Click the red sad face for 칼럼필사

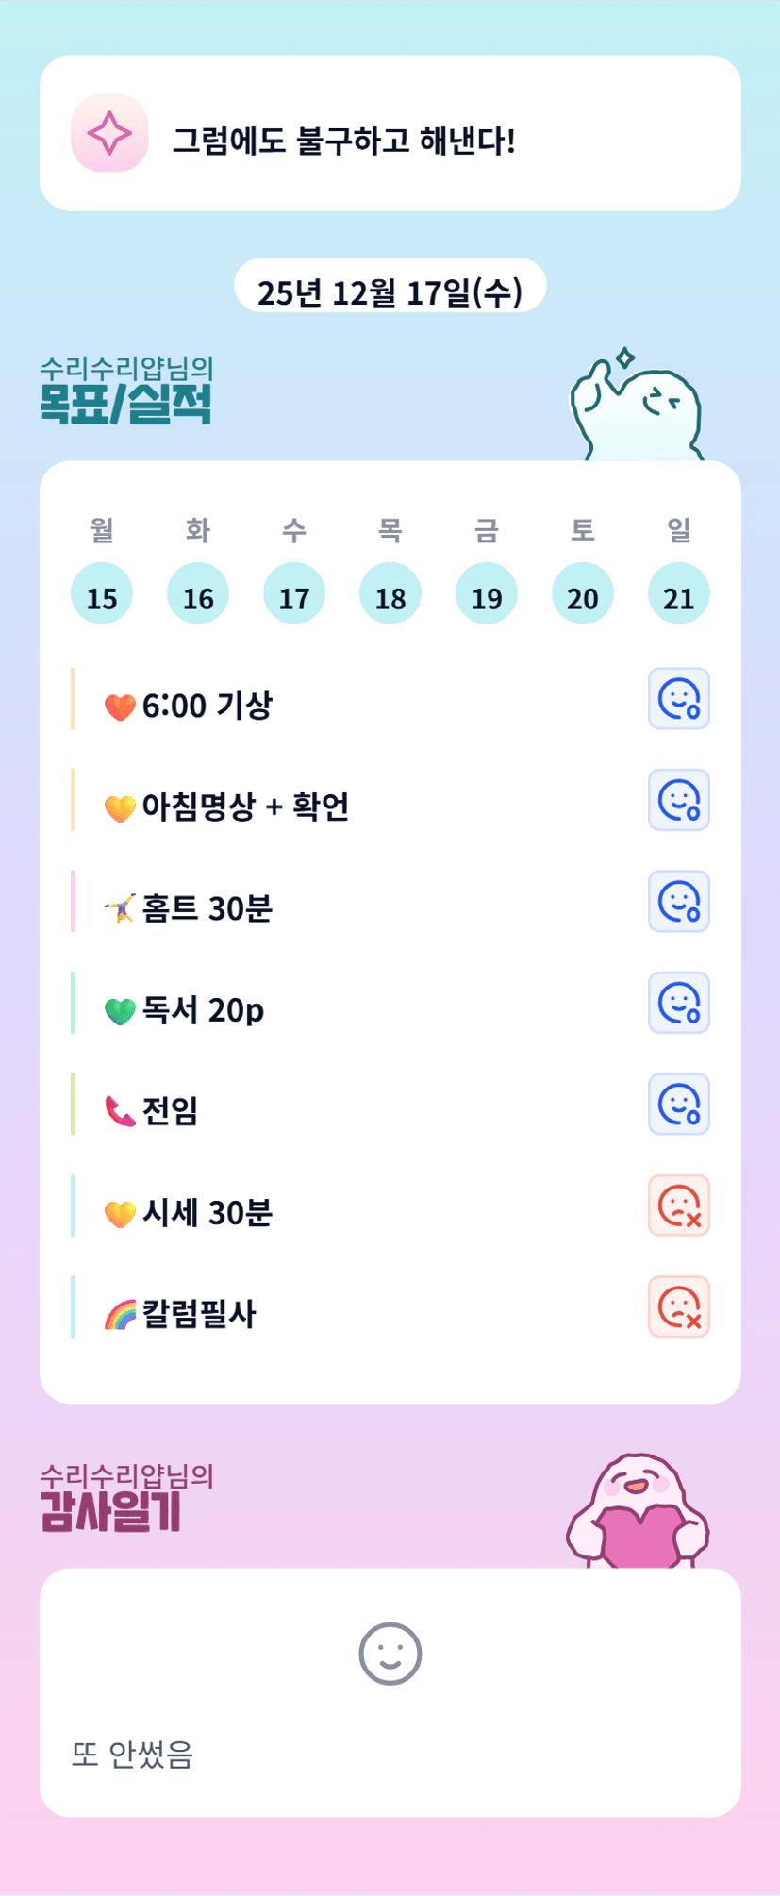[x=678, y=1306]
